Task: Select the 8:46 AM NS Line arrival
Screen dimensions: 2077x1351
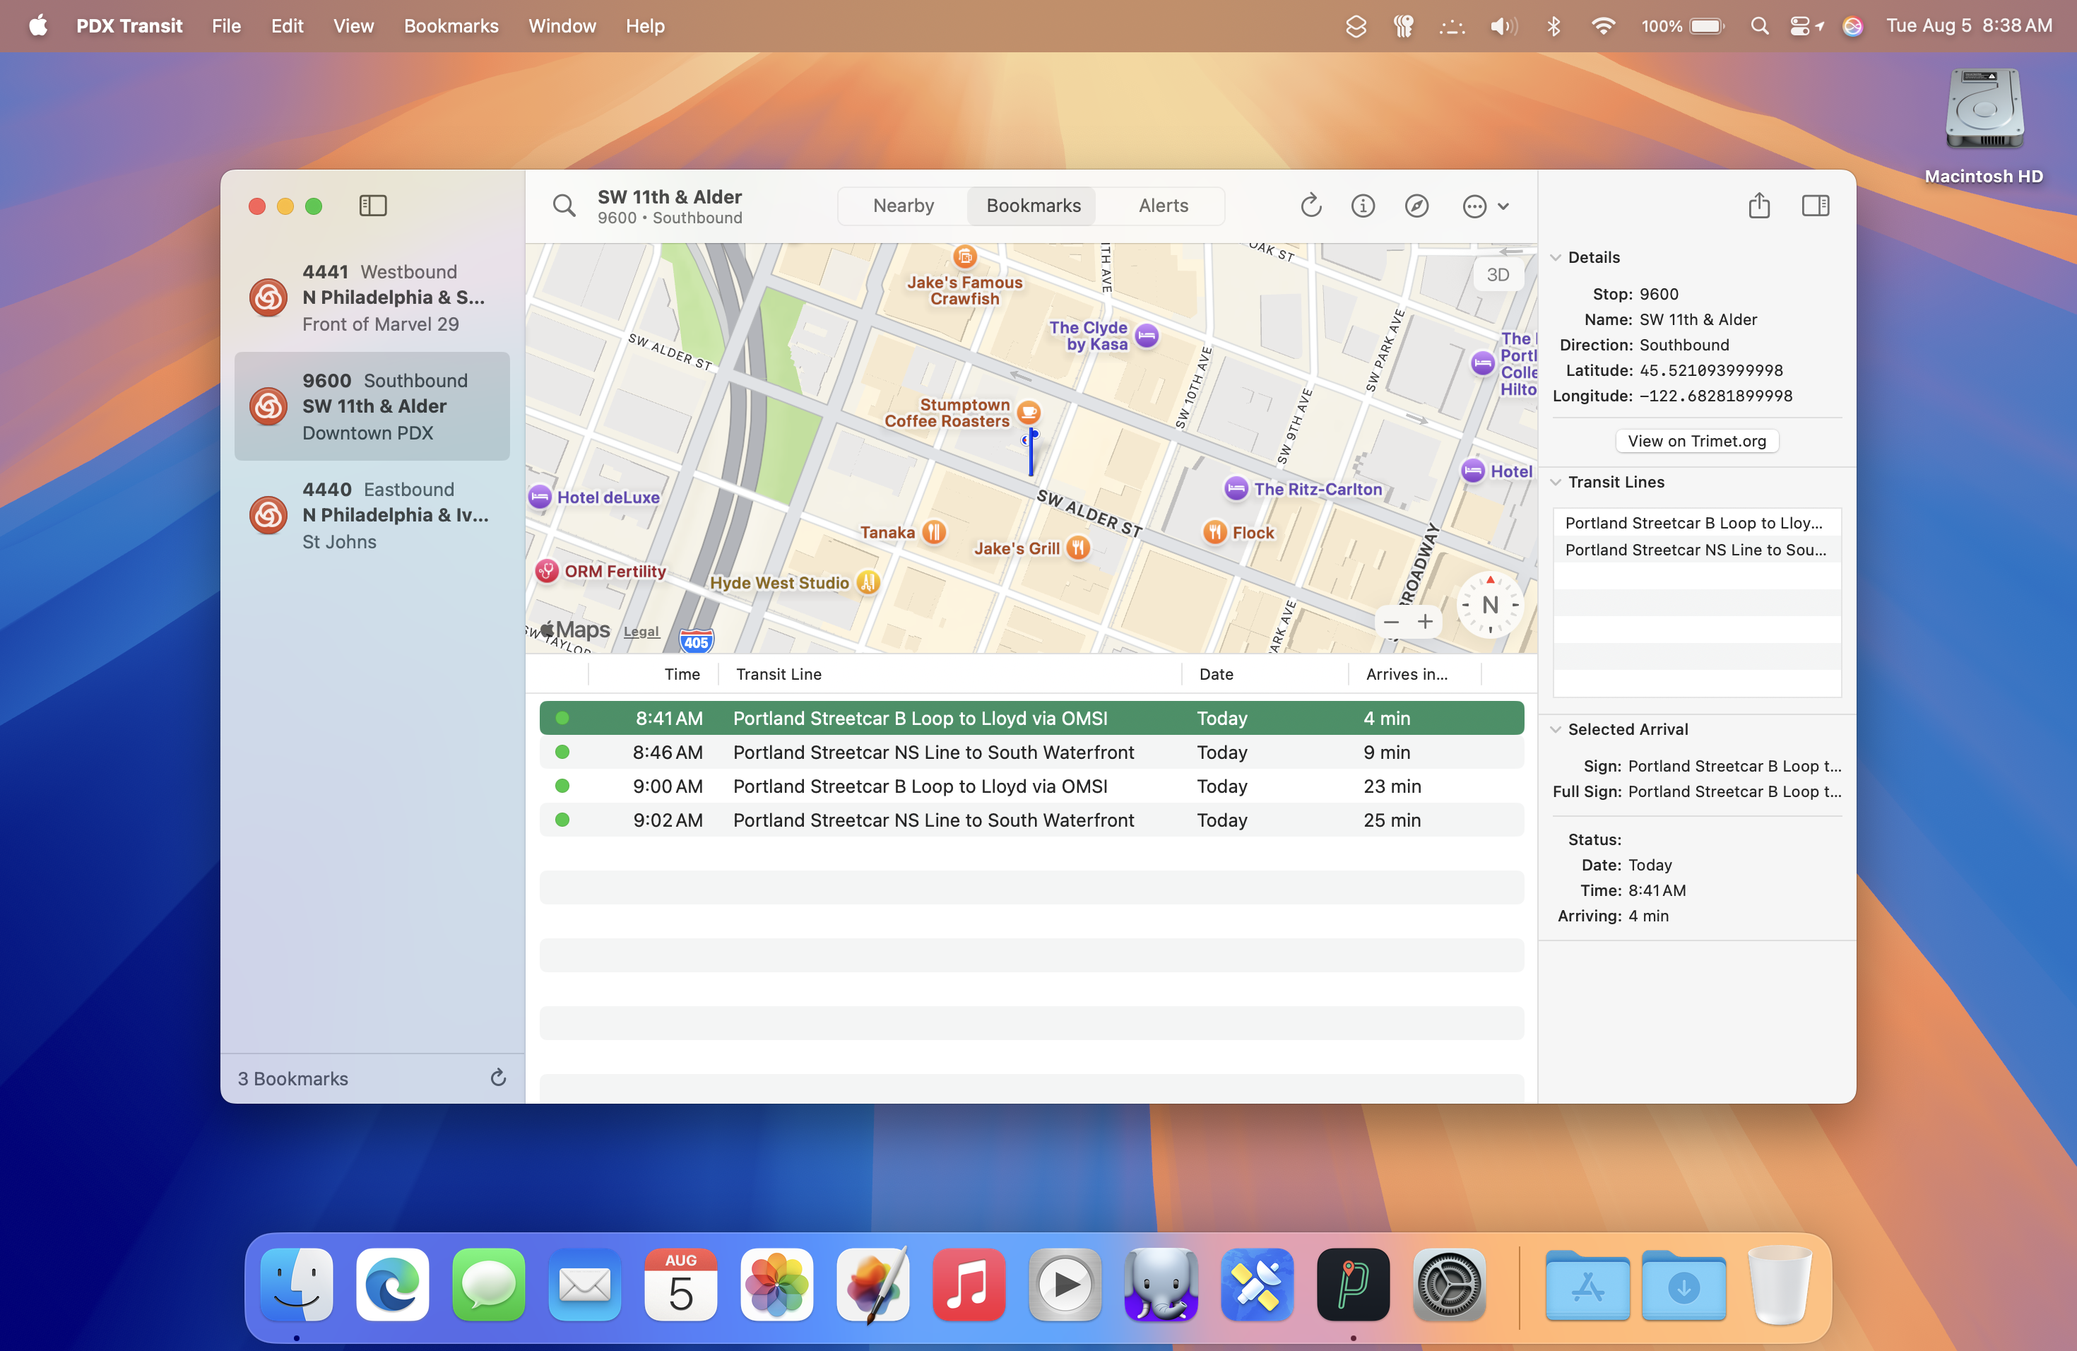Action: click(x=1031, y=751)
